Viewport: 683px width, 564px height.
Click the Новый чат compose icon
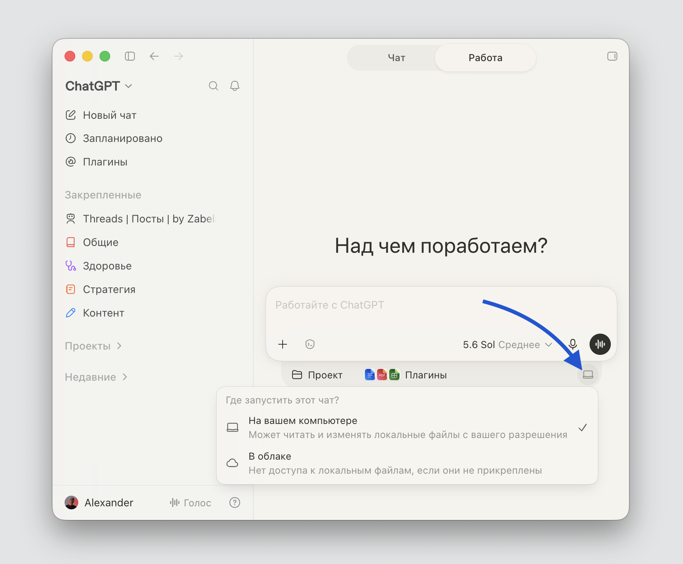click(71, 115)
